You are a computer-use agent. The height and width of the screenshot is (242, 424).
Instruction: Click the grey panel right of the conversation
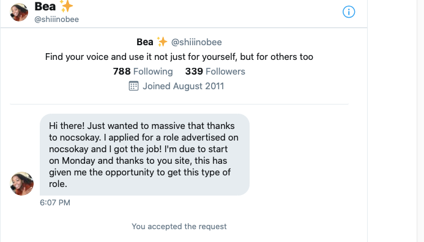pyautogui.click(x=392, y=121)
